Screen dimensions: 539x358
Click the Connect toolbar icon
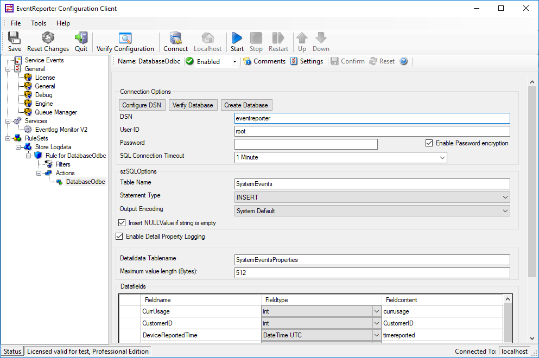coord(176,38)
